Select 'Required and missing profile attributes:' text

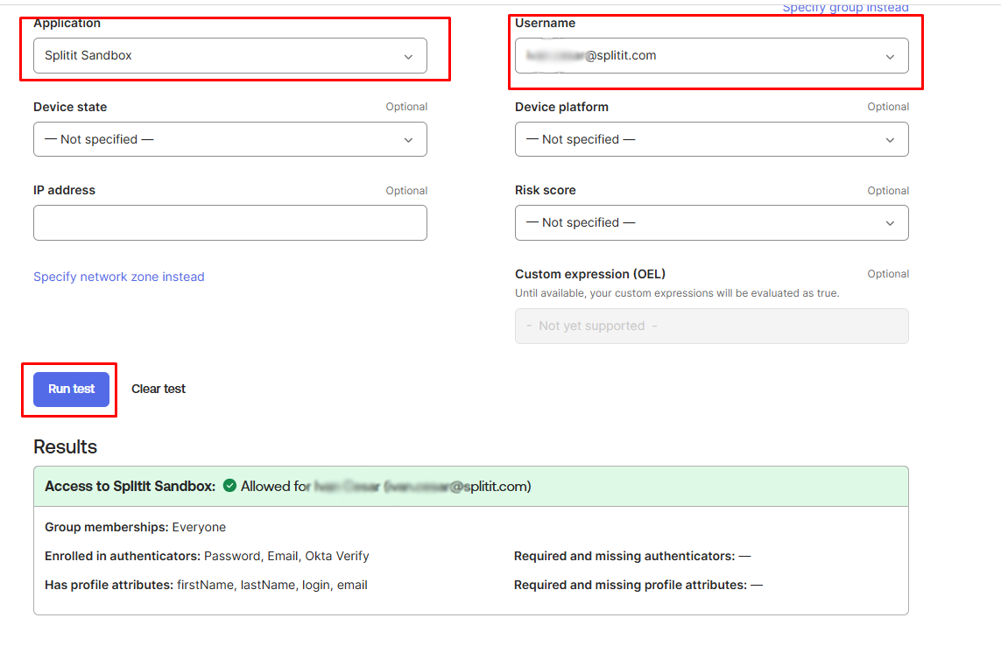click(630, 585)
